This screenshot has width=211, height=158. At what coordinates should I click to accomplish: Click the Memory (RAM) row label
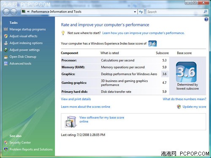tap(73, 67)
